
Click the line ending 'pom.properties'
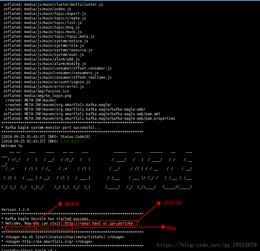89,119
